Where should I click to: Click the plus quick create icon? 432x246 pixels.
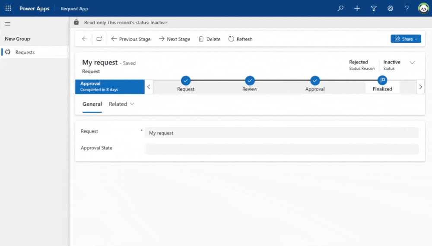click(x=357, y=8)
